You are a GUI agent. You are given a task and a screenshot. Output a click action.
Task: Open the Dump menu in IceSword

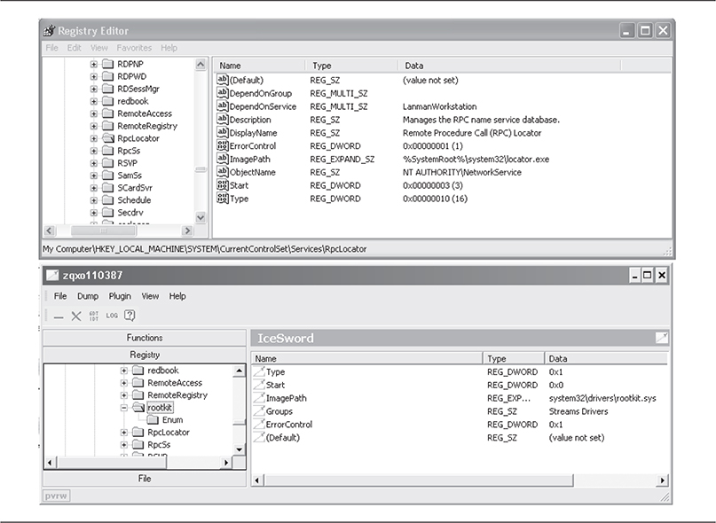(88, 296)
